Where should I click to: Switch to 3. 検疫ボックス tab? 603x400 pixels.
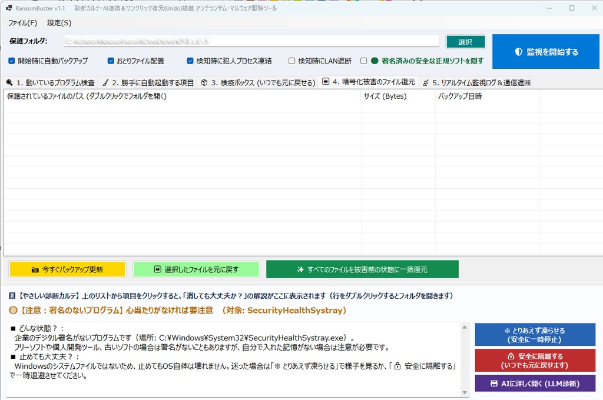pos(258,82)
